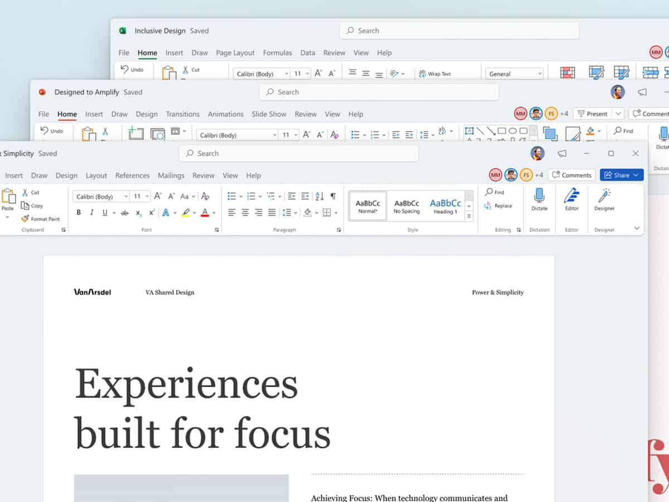669x502 pixels.
Task: Expand the Present dropdown arrow in PowerPoint
Action: (618, 114)
